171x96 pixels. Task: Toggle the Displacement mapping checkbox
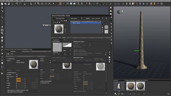coord(74,42)
